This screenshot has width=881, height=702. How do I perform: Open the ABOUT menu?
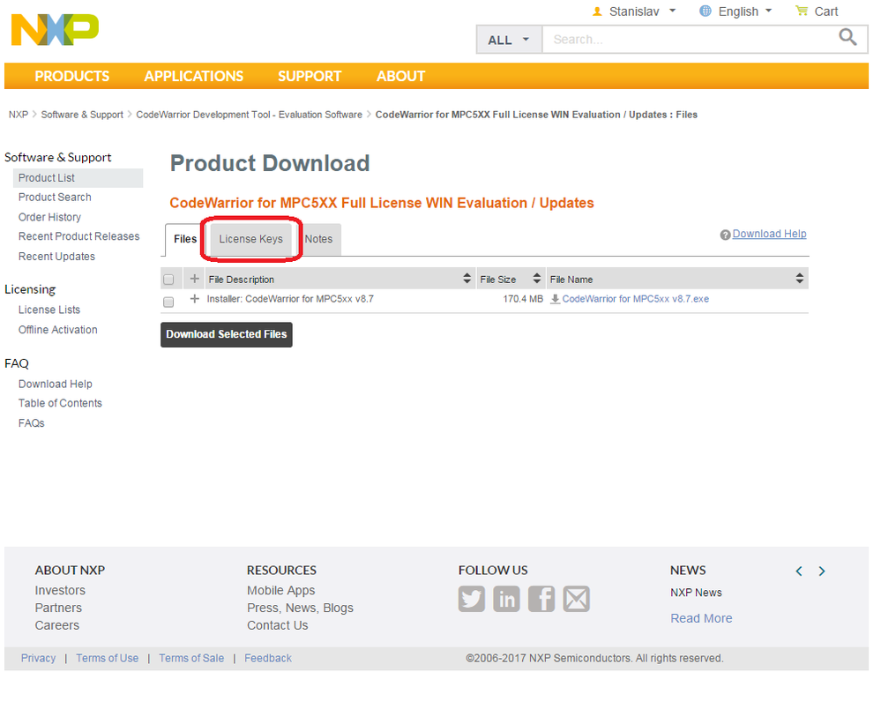(x=400, y=76)
